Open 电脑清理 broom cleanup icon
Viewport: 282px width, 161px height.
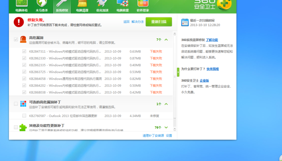pyautogui.click(x=82, y=4)
